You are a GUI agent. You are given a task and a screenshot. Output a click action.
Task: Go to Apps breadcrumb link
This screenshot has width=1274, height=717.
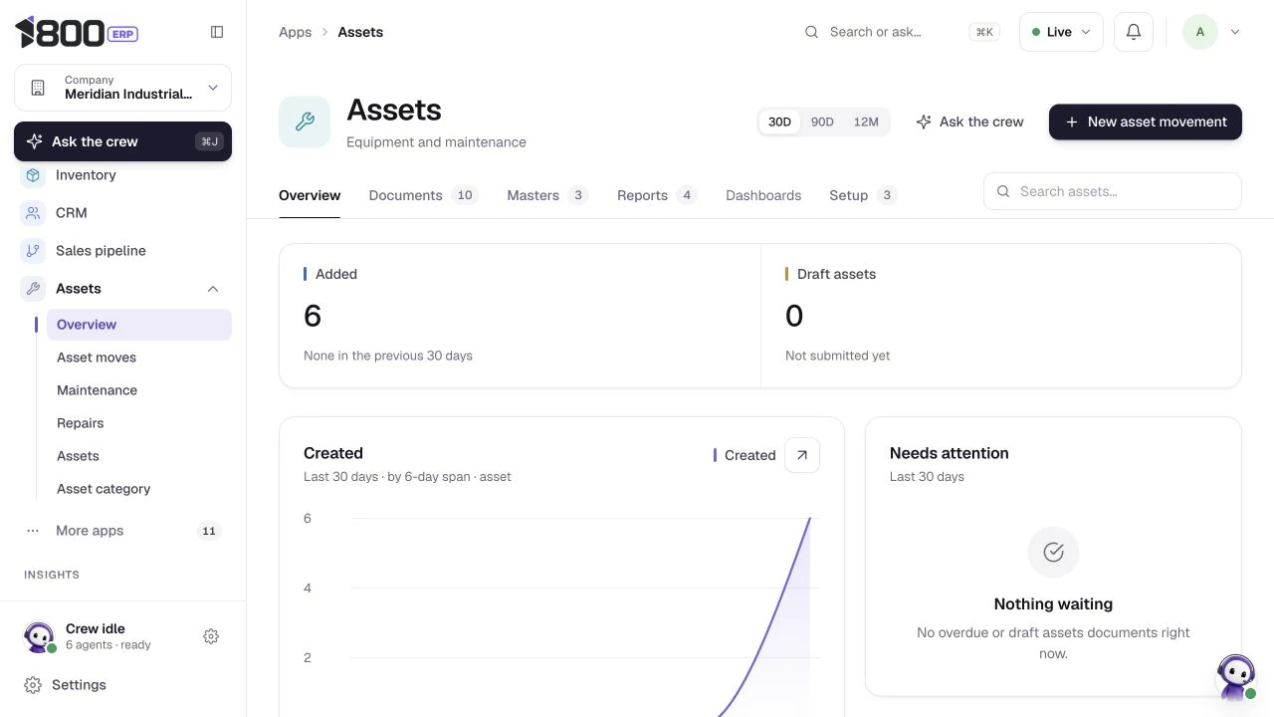[295, 32]
